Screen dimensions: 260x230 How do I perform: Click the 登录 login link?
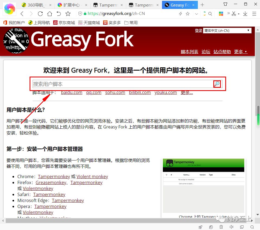198,30
